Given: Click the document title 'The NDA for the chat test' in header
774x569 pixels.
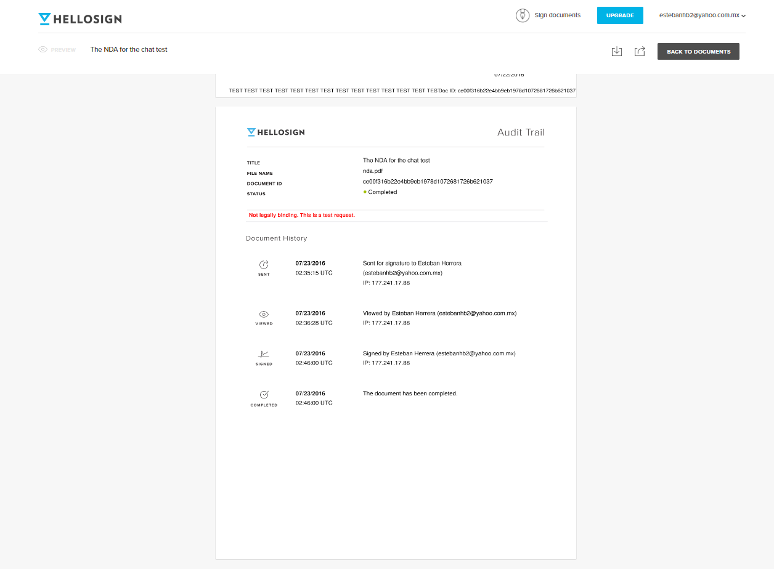Looking at the screenshot, I should [129, 49].
